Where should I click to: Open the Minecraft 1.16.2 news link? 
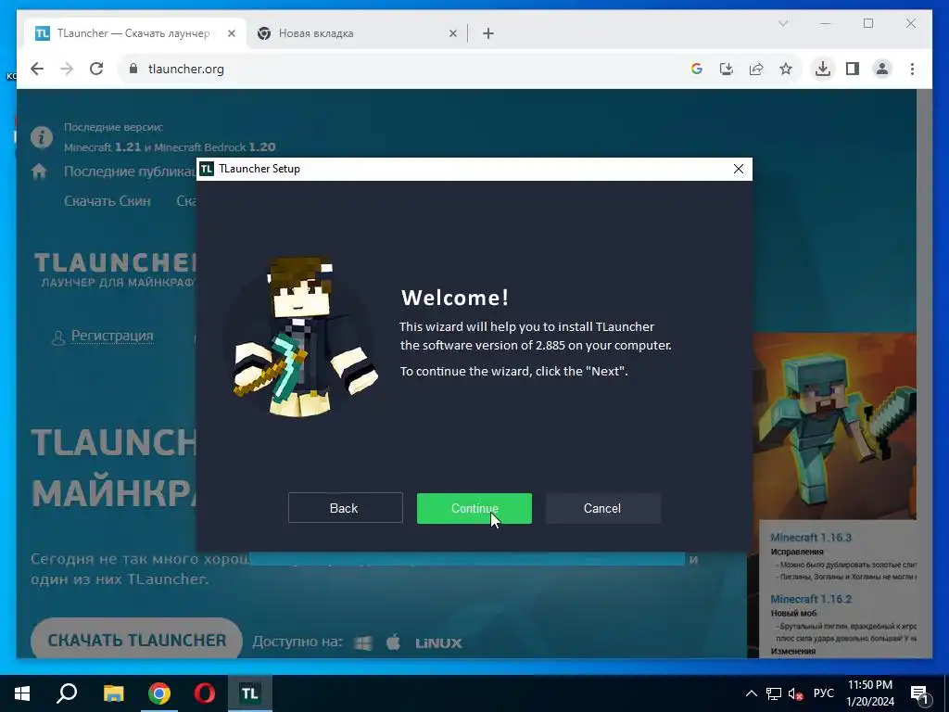811,600
